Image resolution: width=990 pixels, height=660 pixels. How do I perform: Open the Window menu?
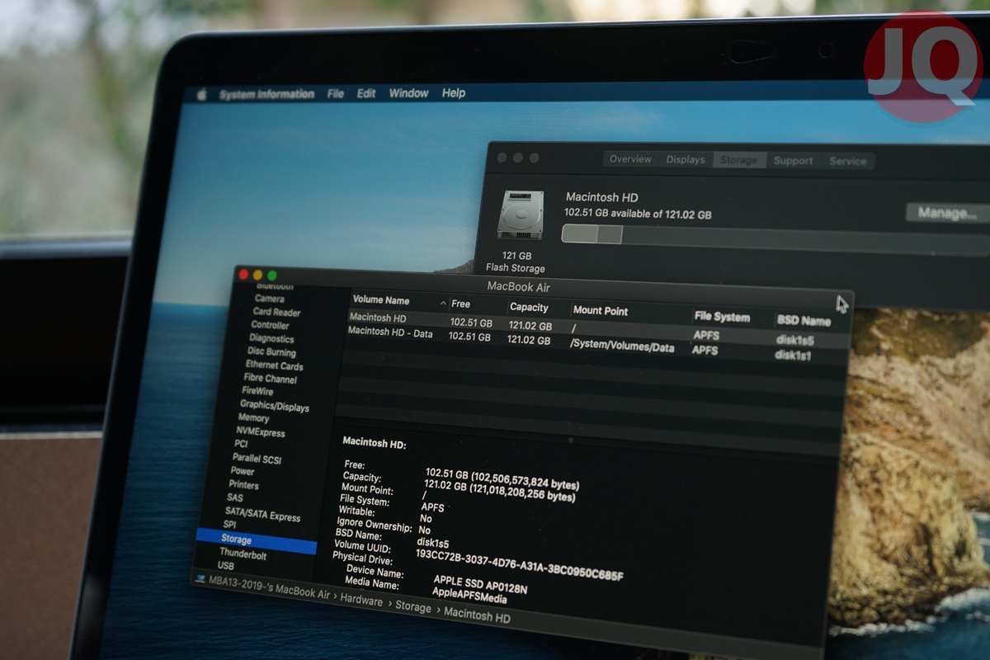coord(408,93)
